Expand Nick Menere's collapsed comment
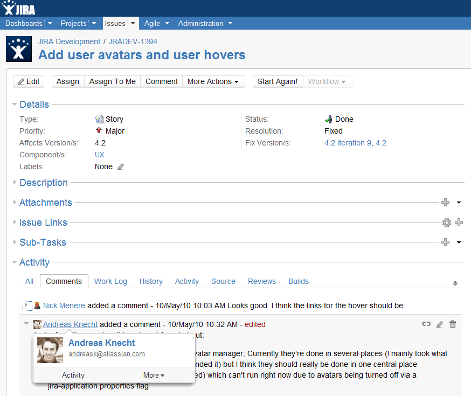 (x=27, y=305)
